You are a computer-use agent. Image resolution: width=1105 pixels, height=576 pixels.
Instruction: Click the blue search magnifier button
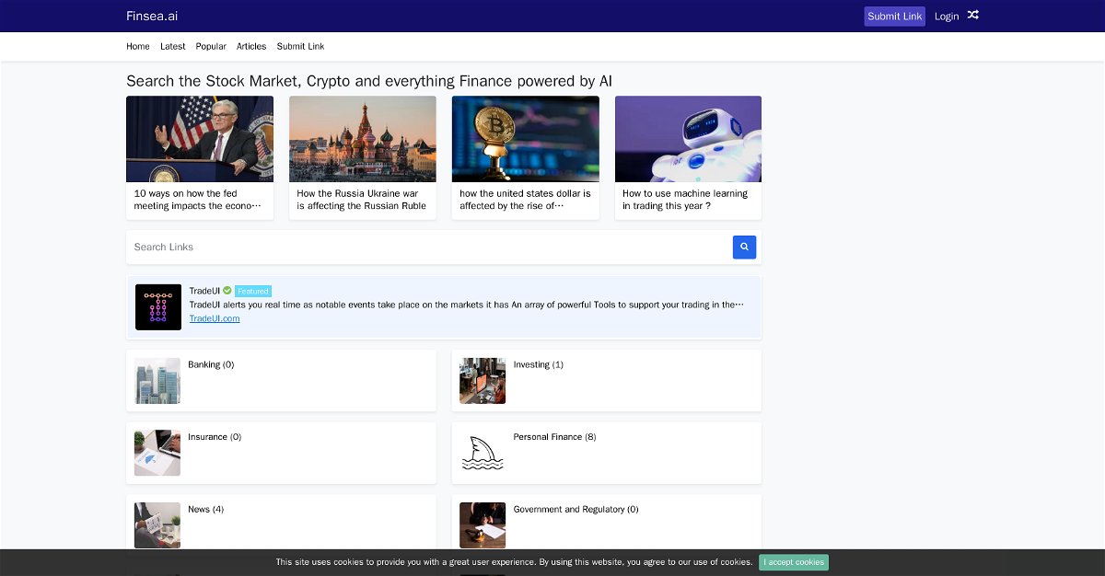(x=744, y=247)
